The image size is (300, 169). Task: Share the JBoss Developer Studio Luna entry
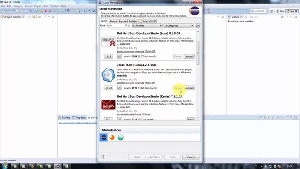click(120, 56)
